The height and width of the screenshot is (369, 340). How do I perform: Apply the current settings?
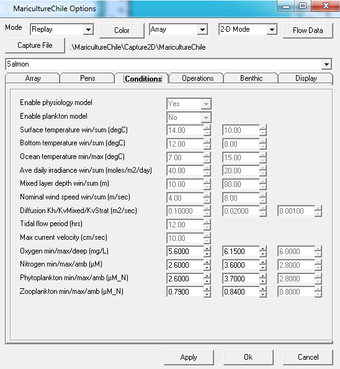[189, 357]
